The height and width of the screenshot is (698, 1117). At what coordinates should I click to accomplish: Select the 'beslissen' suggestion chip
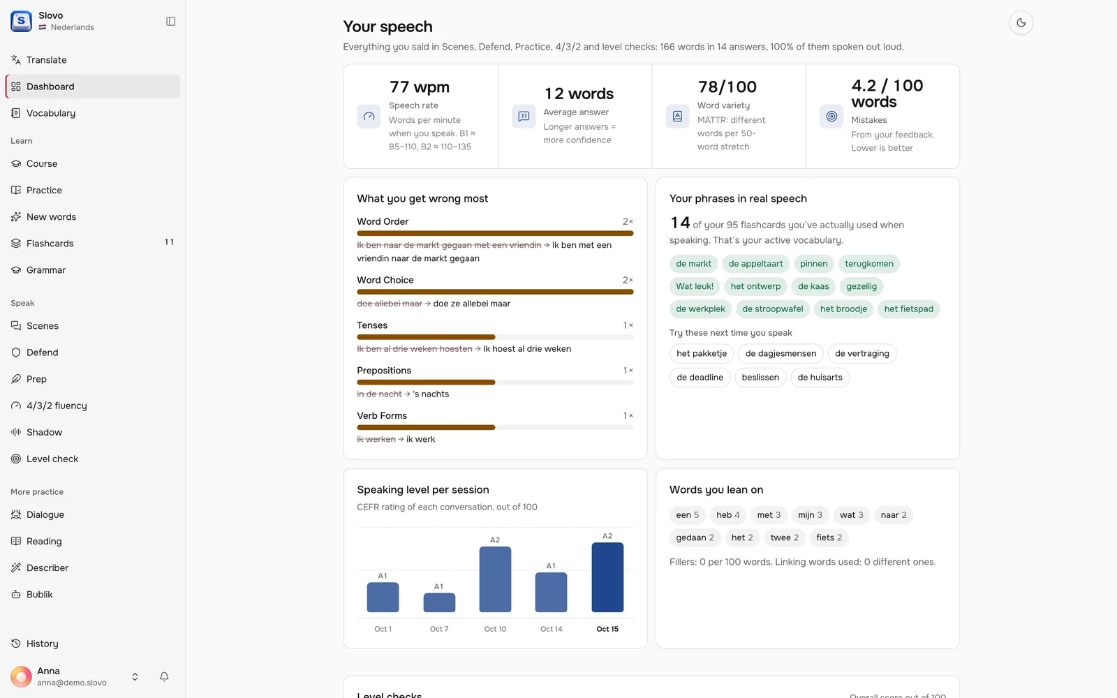[x=760, y=378]
